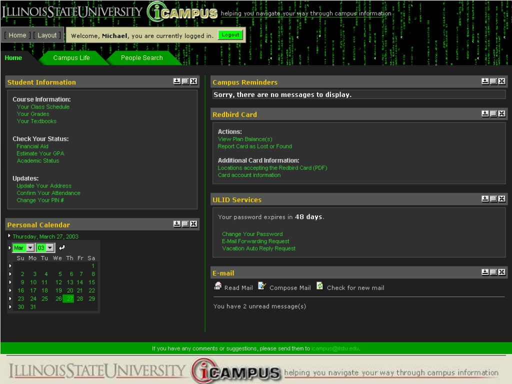Click the Read Mail printer-style icon
512x384 pixels.
pos(217,286)
